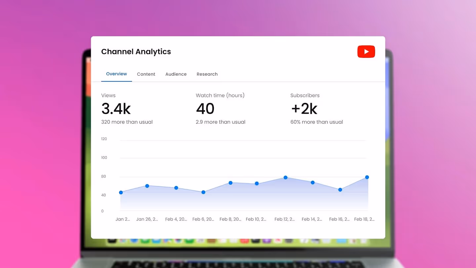Click the "2.9 more than usual" label

pyautogui.click(x=220, y=122)
